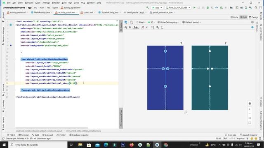Click the Debug app bug icon
The height and width of the screenshot is (148, 264).
(x=207, y=7)
